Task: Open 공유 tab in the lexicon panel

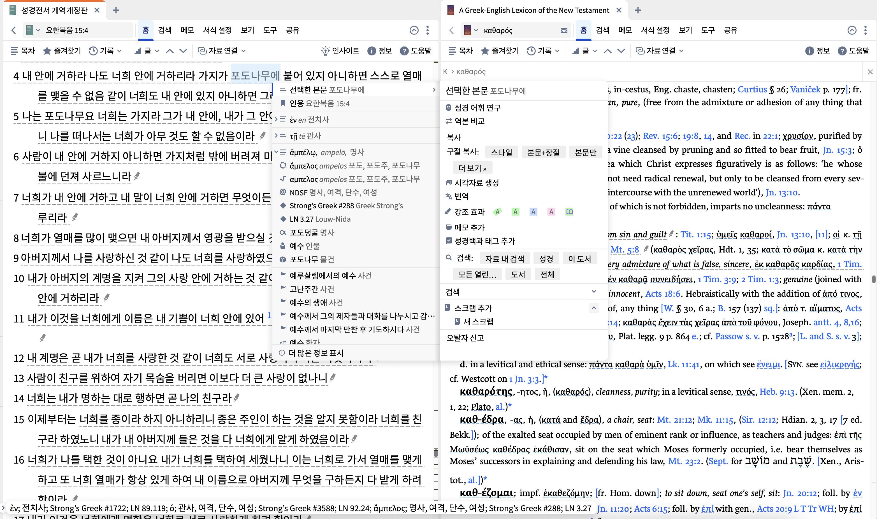Action: [x=730, y=30]
